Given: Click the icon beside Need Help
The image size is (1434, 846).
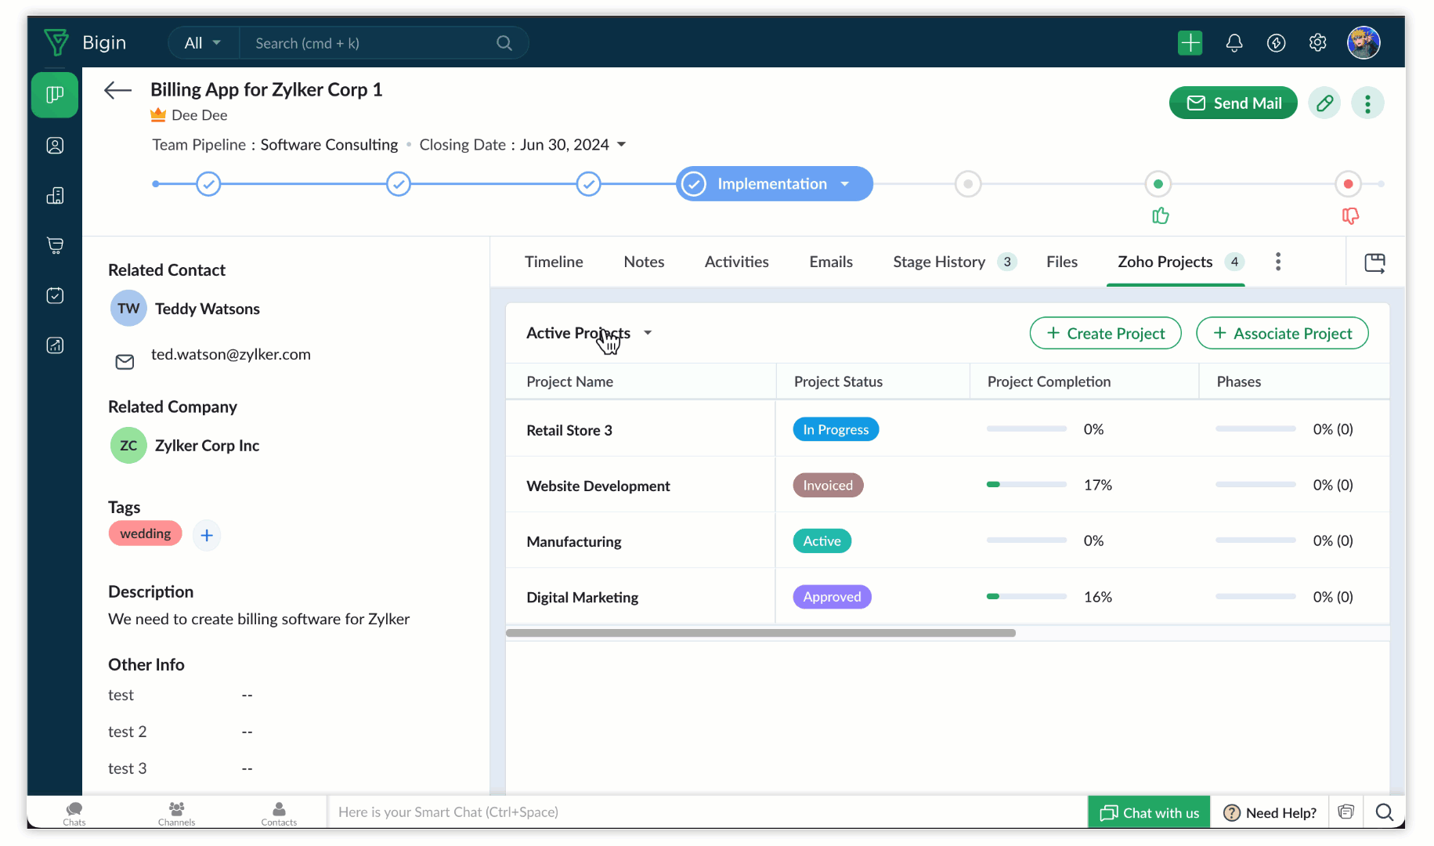Looking at the screenshot, I should [x=1346, y=812].
